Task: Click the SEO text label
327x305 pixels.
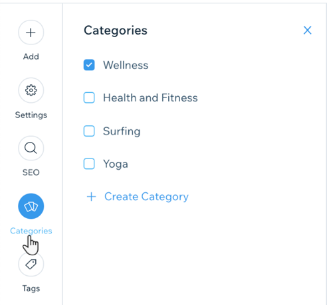Action: point(31,172)
